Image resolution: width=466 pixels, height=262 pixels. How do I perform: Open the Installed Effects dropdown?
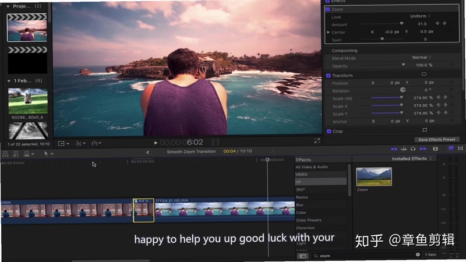point(412,158)
